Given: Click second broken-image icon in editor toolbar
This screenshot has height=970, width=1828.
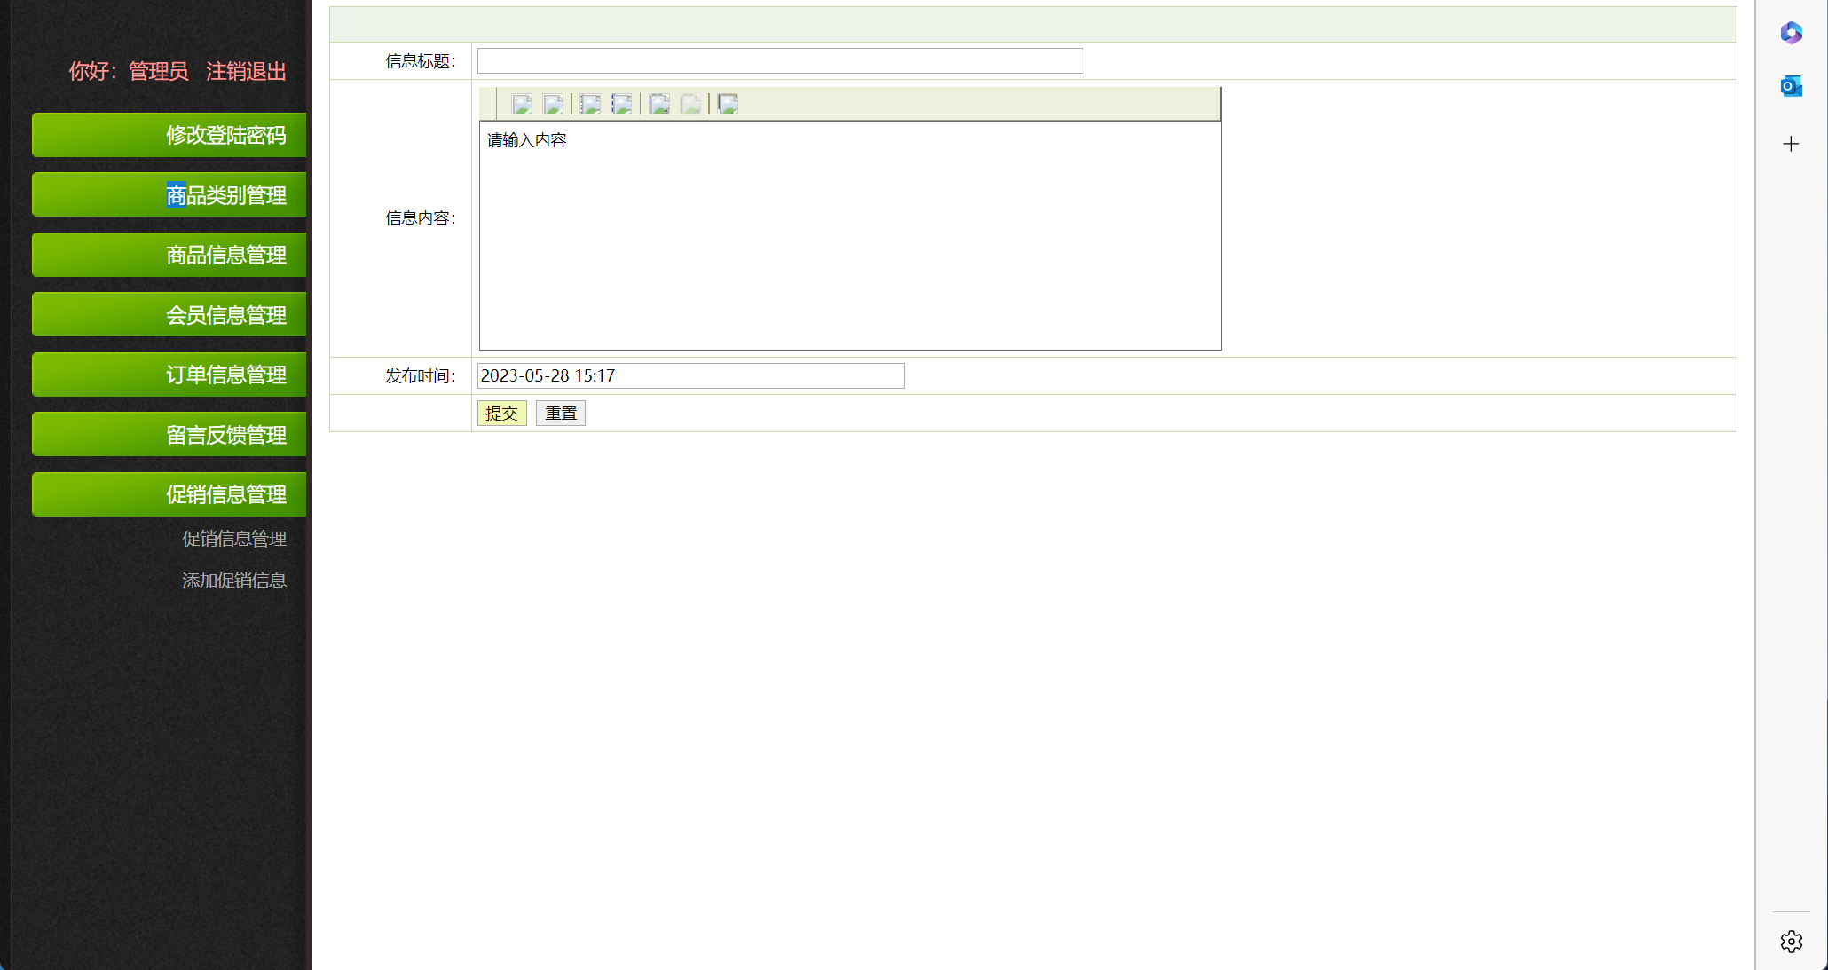Looking at the screenshot, I should click(x=553, y=104).
